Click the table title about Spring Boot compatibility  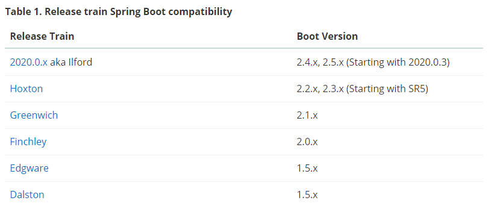tap(119, 12)
